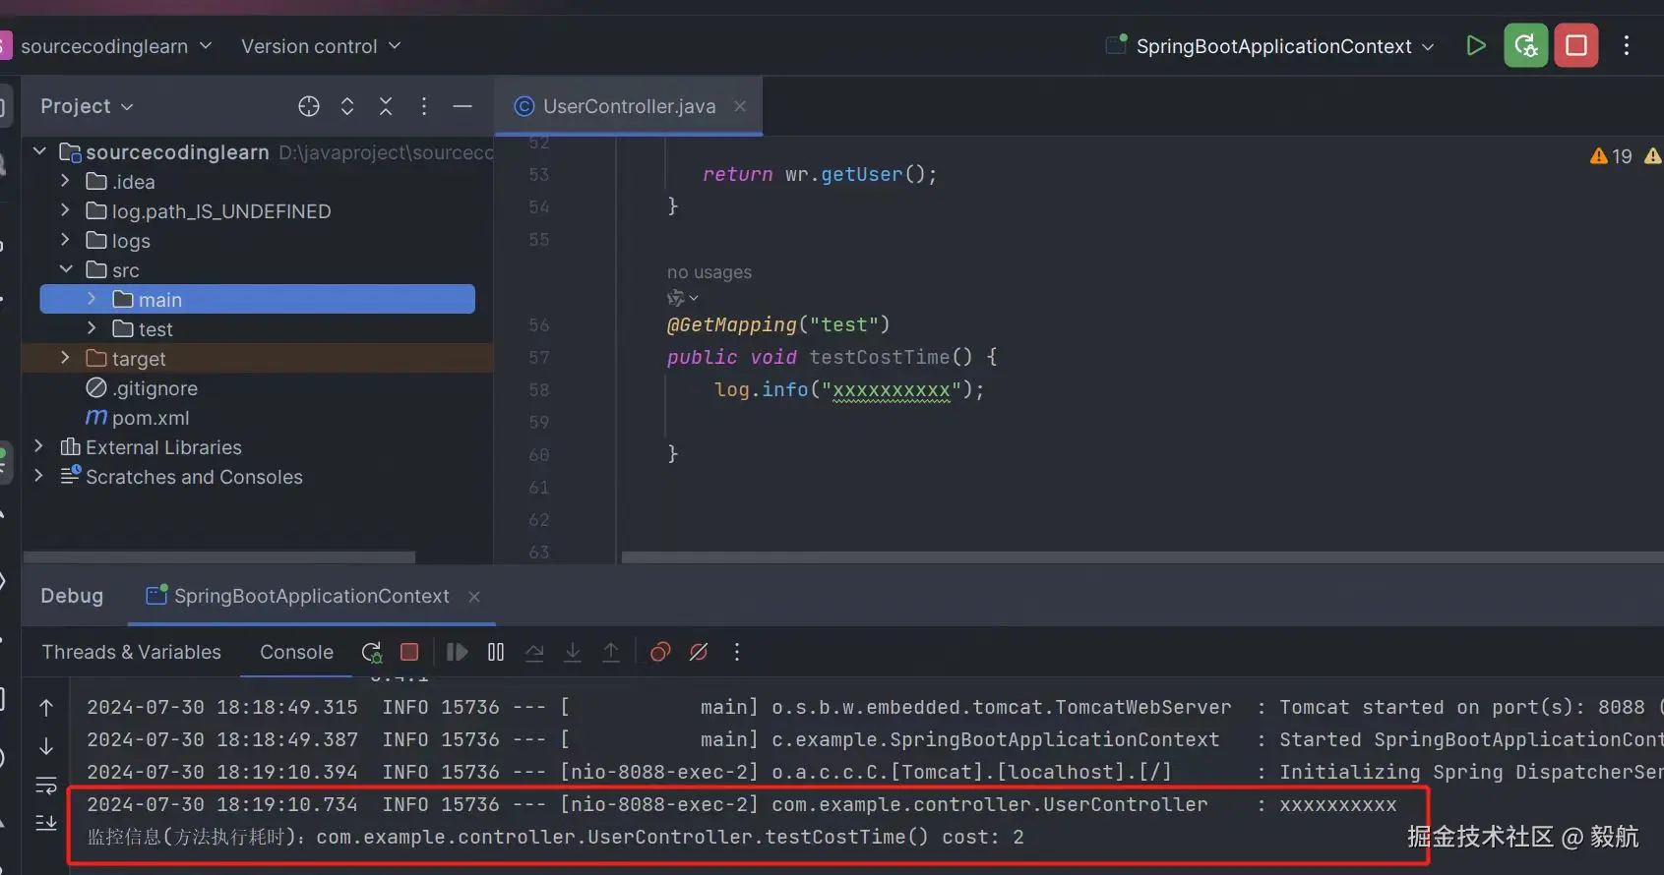Click the Step Into debug icon
The height and width of the screenshot is (875, 1664).
coord(573,652)
